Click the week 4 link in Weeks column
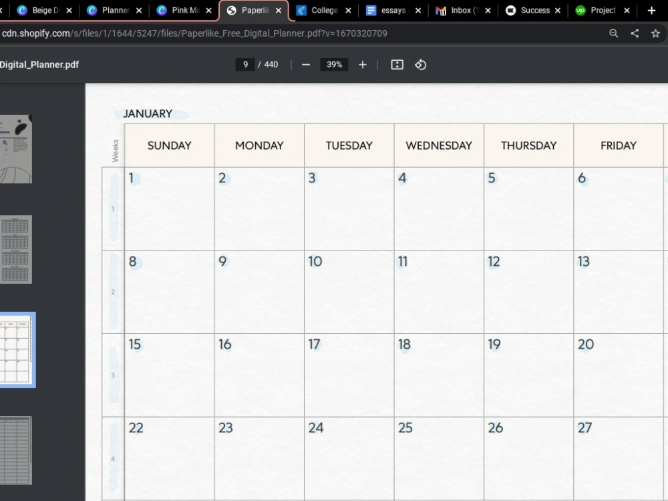Viewport: 668px width, 501px height. click(113, 459)
